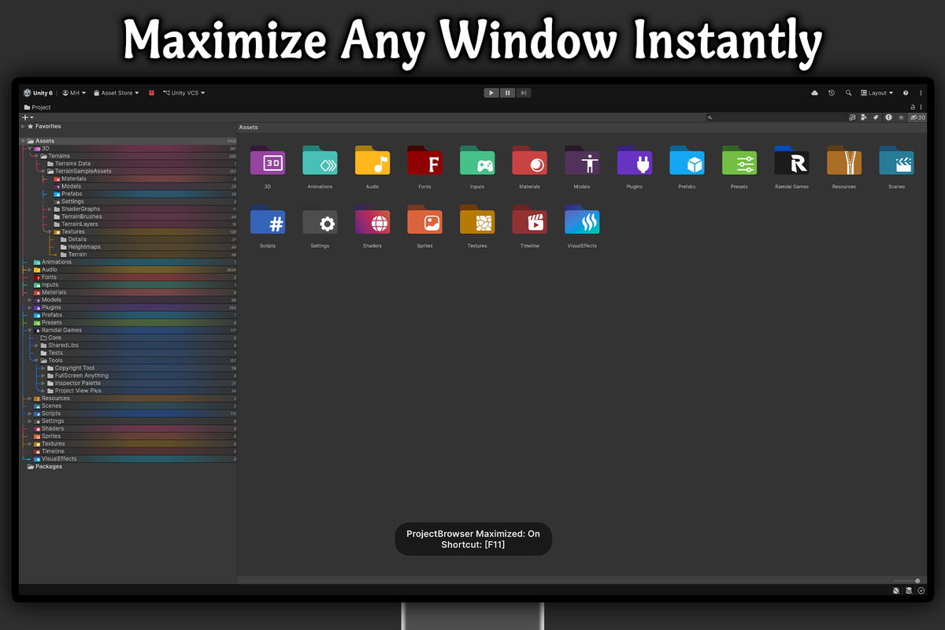The image size is (945, 630).
Task: Click the global search magnifier icon
Action: coord(849,92)
